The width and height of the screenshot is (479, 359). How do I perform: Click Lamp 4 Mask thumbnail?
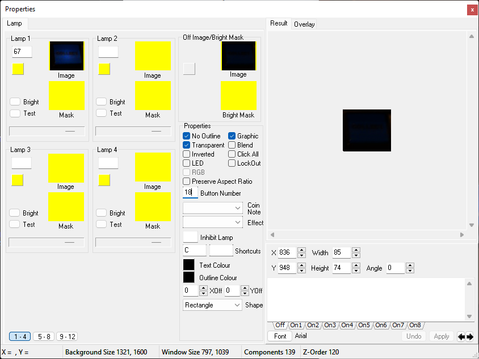(x=153, y=206)
